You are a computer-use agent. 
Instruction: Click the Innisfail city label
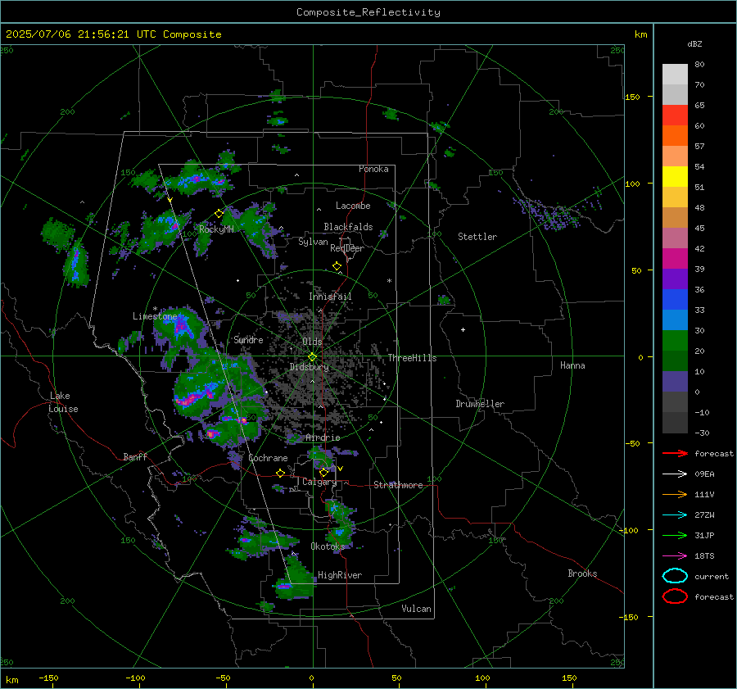tap(330, 297)
